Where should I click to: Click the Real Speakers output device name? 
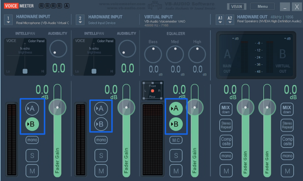tap(269, 21)
